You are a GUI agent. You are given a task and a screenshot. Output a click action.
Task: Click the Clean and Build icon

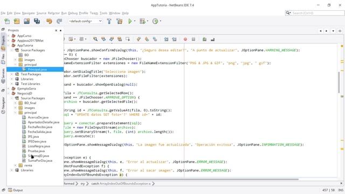pos(120,21)
